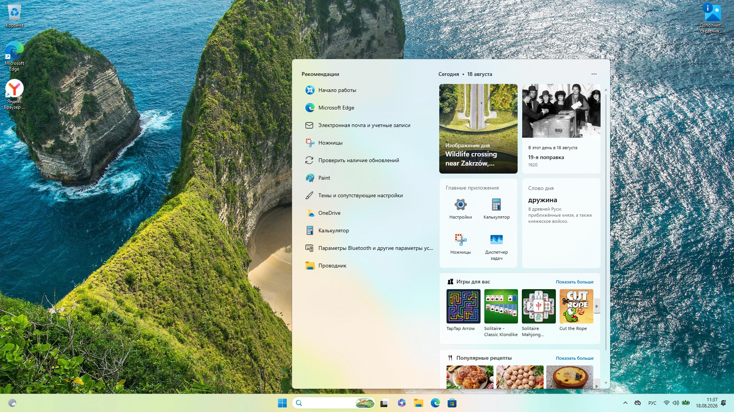Open Task View on the taskbar
Viewport: 734px width, 412px height.
coord(384,403)
